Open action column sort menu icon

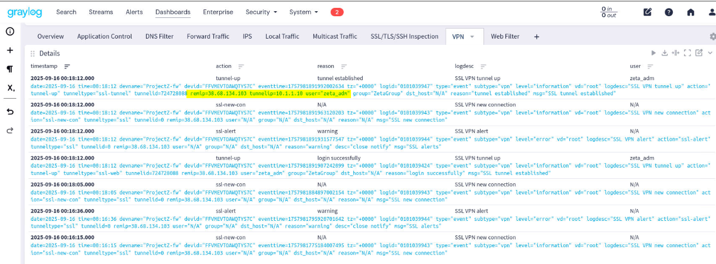click(x=241, y=66)
